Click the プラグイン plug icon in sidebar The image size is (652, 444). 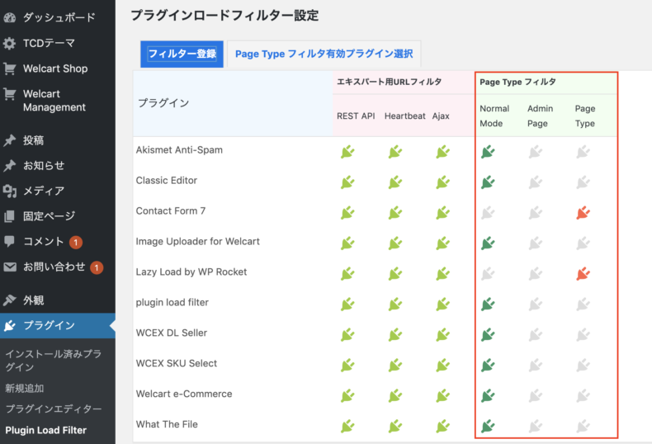point(10,325)
